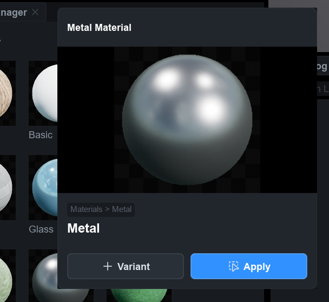The height and width of the screenshot is (302, 329).
Task: Click the Glass material label
Action: (41, 229)
